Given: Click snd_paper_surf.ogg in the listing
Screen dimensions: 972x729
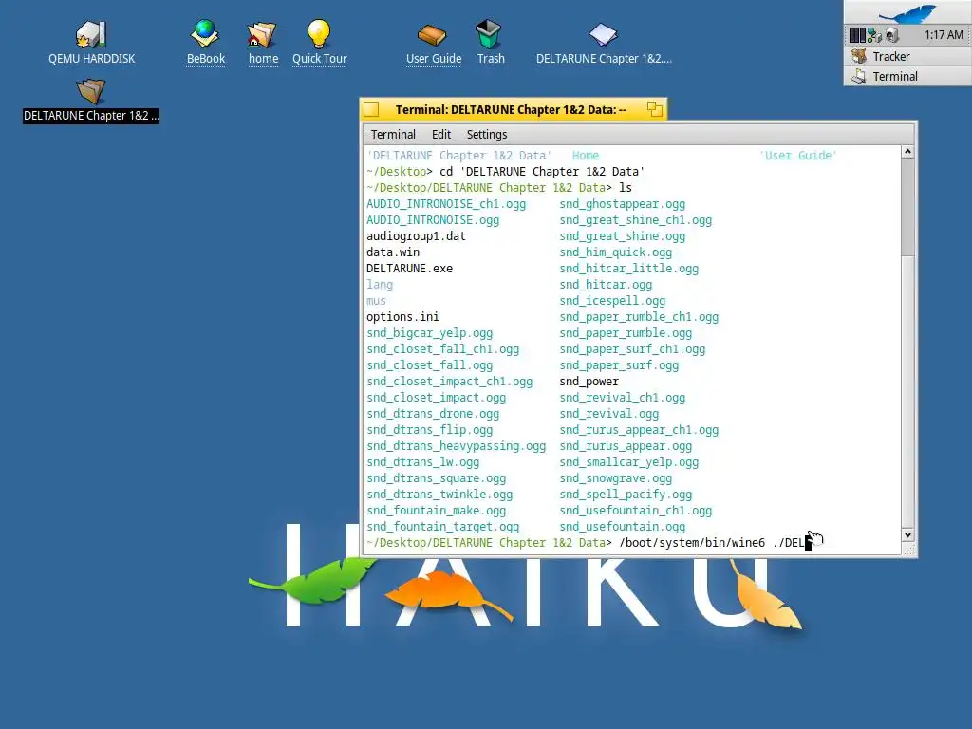Looking at the screenshot, I should 619,365.
